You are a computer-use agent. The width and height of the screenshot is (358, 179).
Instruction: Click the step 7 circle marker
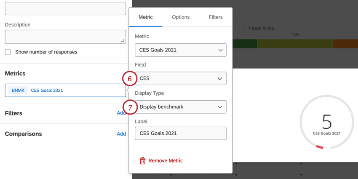click(130, 107)
